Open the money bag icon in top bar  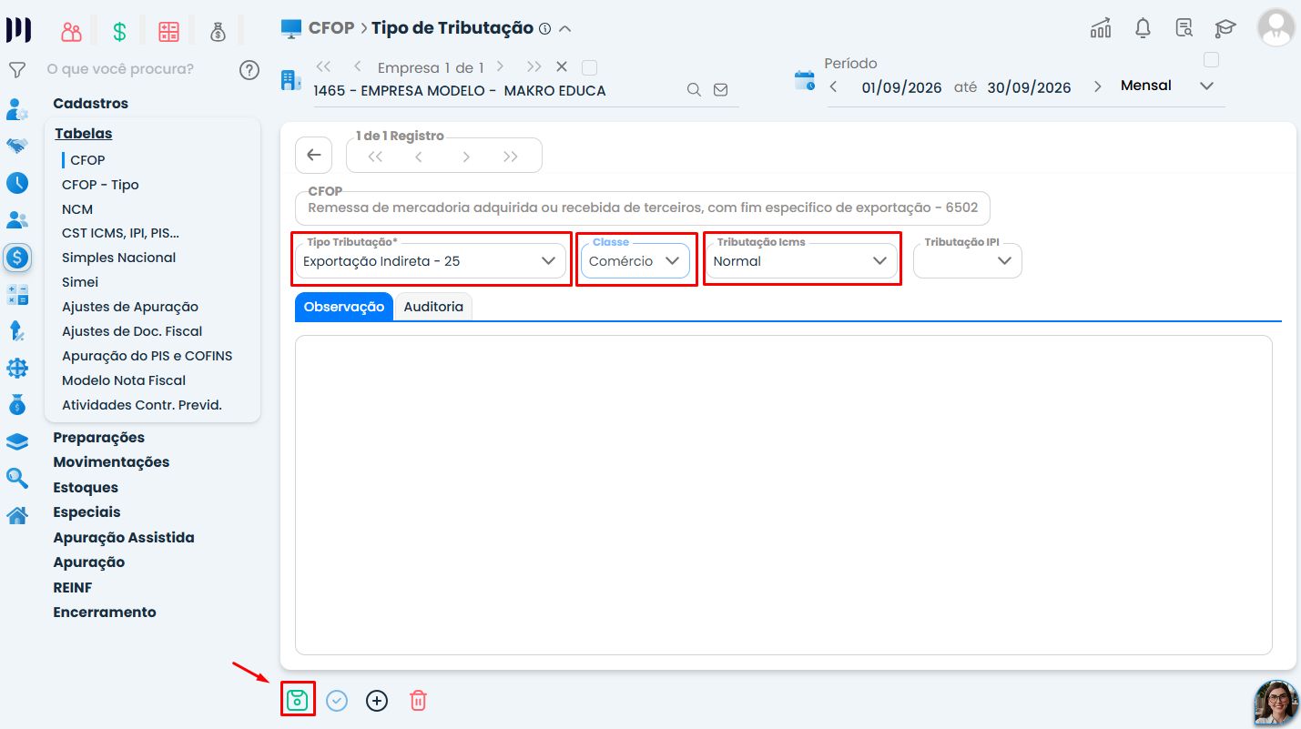pyautogui.click(x=218, y=32)
